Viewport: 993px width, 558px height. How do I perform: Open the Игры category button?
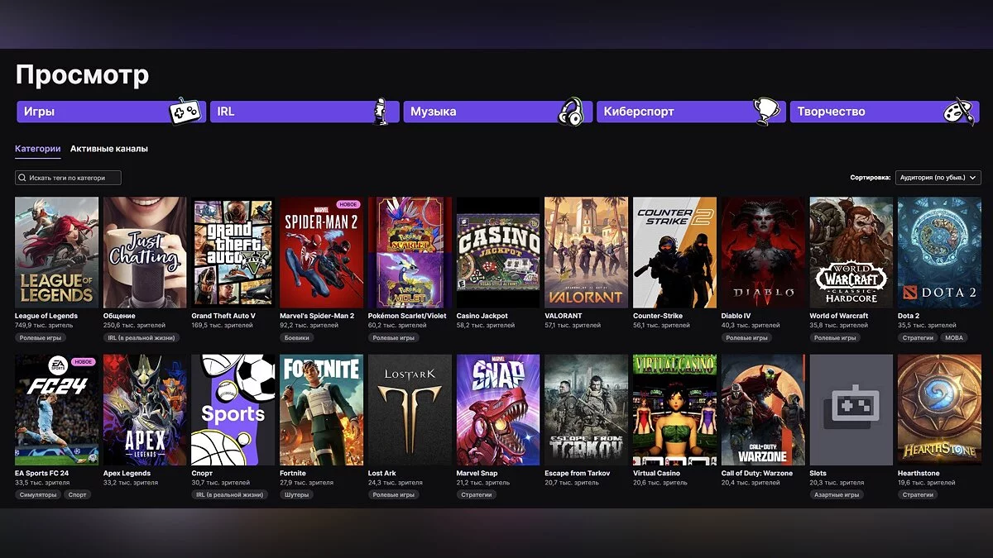point(111,112)
